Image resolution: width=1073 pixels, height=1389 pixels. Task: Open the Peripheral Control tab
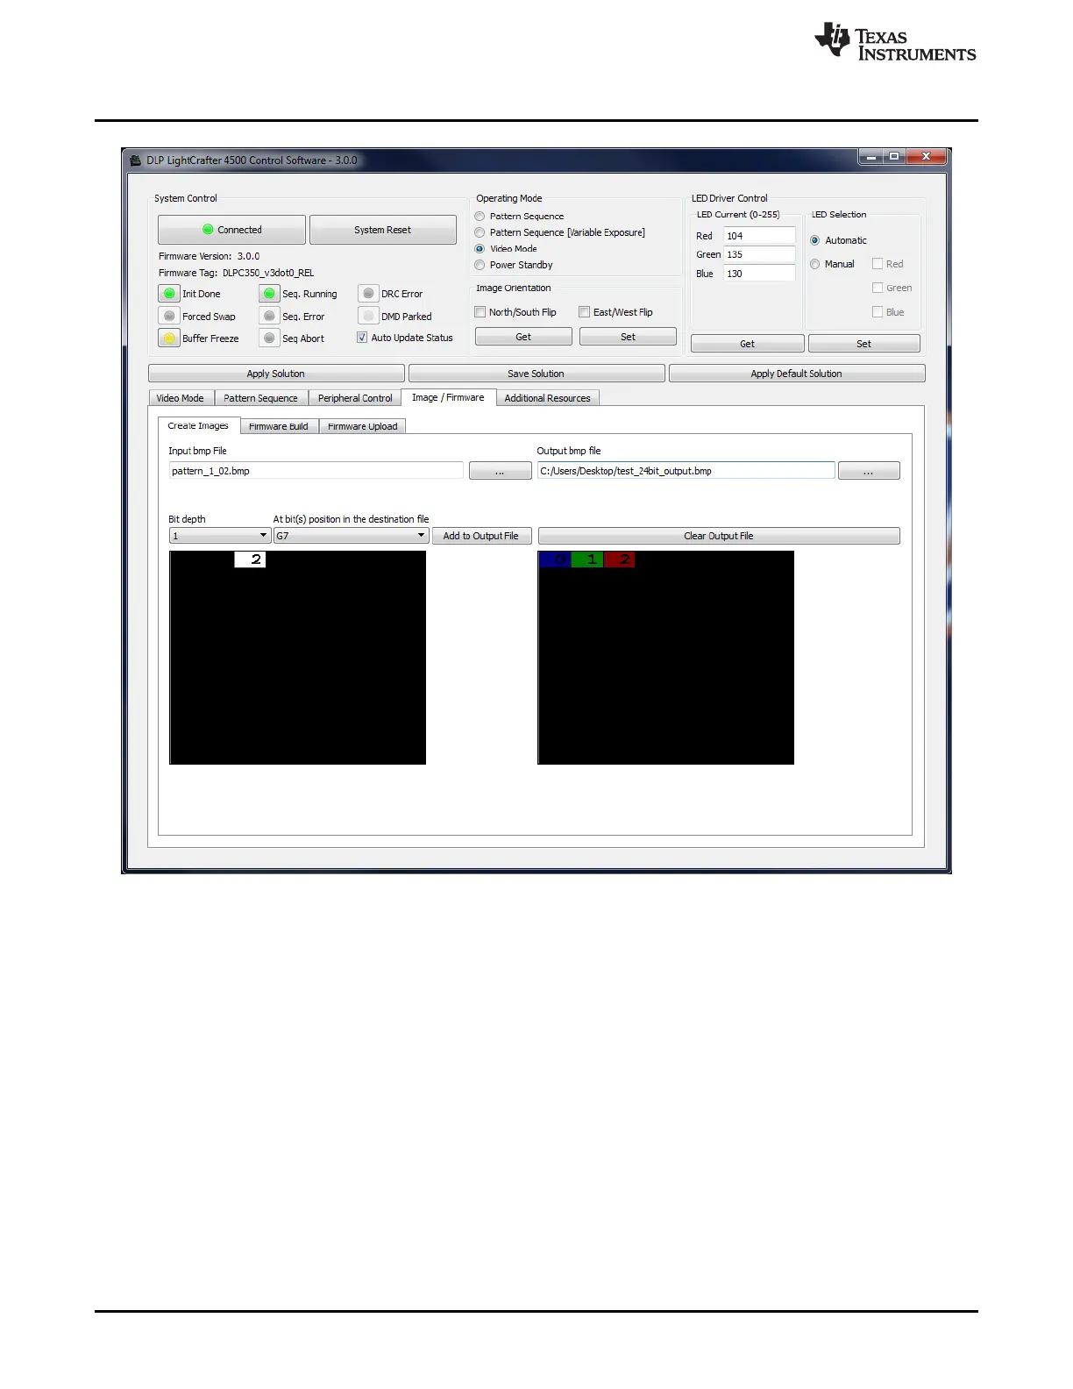click(x=355, y=398)
